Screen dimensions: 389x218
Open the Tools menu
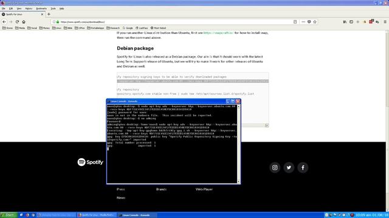coord(53,8)
